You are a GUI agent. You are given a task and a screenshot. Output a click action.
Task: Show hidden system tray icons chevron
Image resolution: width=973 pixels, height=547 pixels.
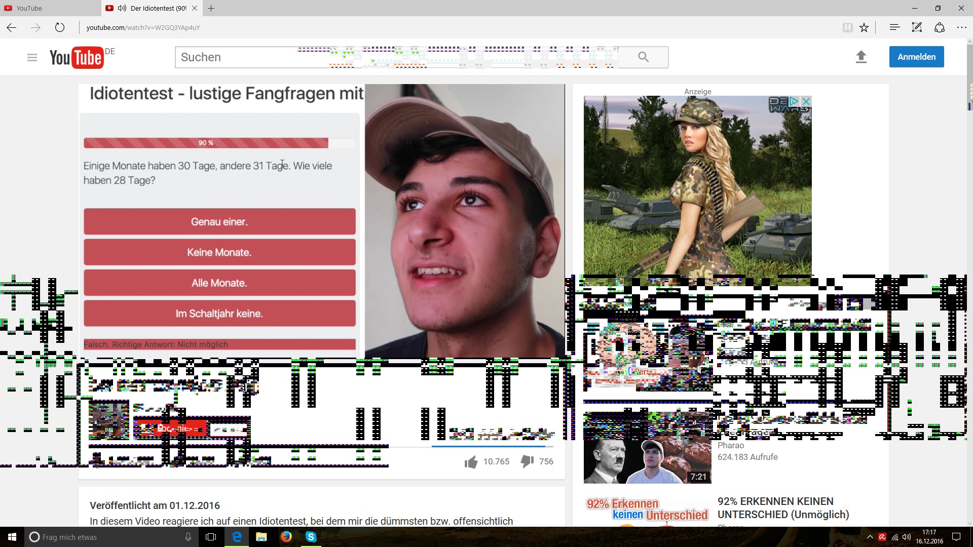pyautogui.click(x=870, y=537)
